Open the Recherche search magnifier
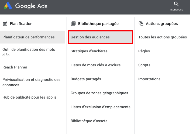Screen dimensions: 190x134 [176, 4]
